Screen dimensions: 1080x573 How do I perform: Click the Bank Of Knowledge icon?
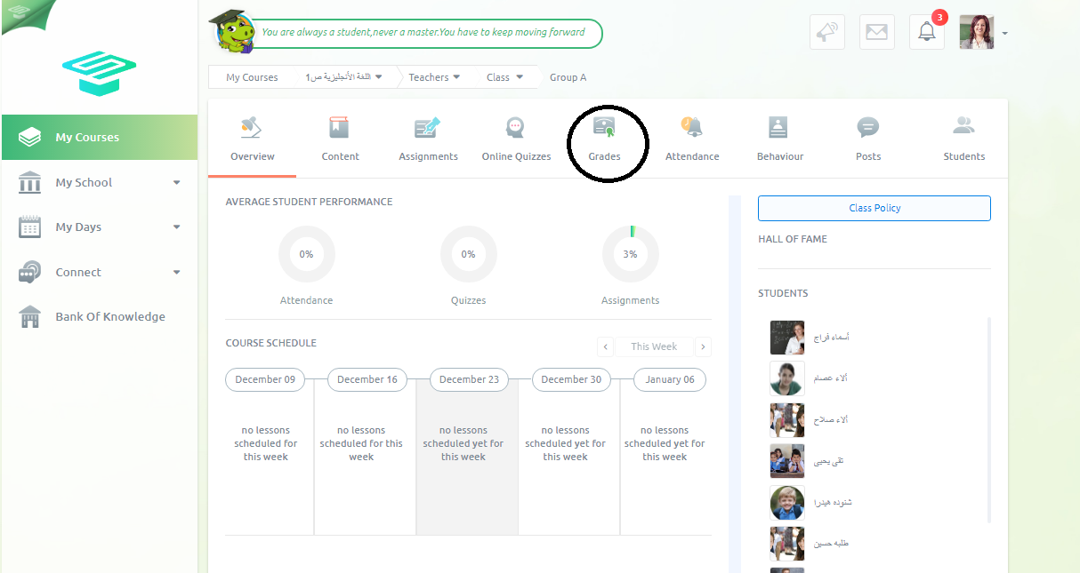pyautogui.click(x=29, y=316)
